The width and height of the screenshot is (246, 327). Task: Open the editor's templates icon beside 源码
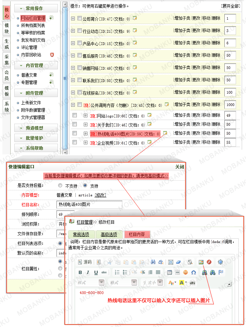pyautogui.click(x=99, y=262)
